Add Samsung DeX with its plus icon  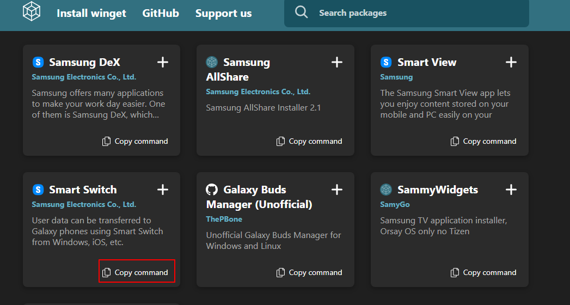click(x=162, y=62)
